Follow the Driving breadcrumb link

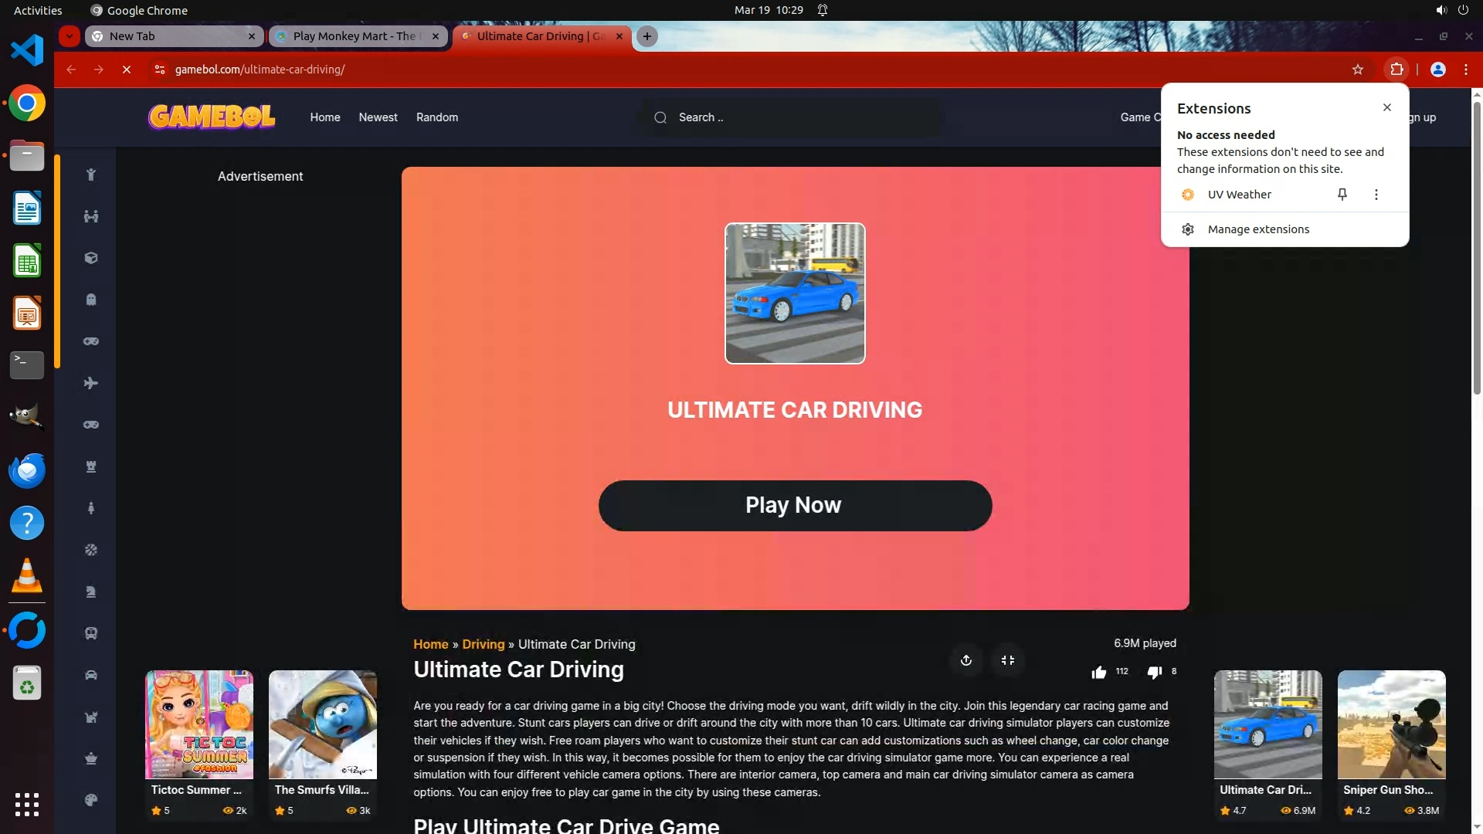point(483,644)
